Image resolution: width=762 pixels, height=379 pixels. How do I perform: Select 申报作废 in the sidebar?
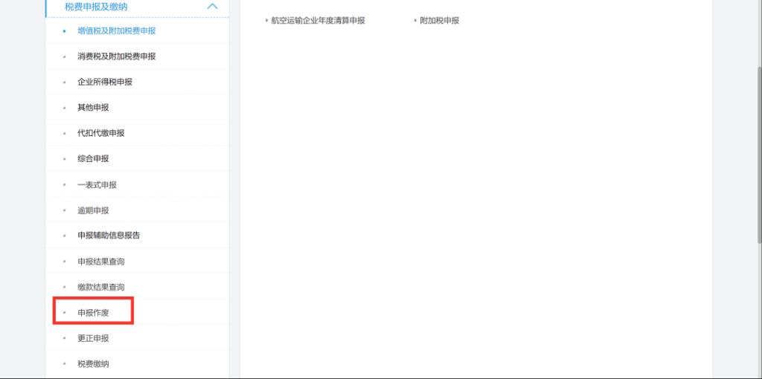click(93, 313)
